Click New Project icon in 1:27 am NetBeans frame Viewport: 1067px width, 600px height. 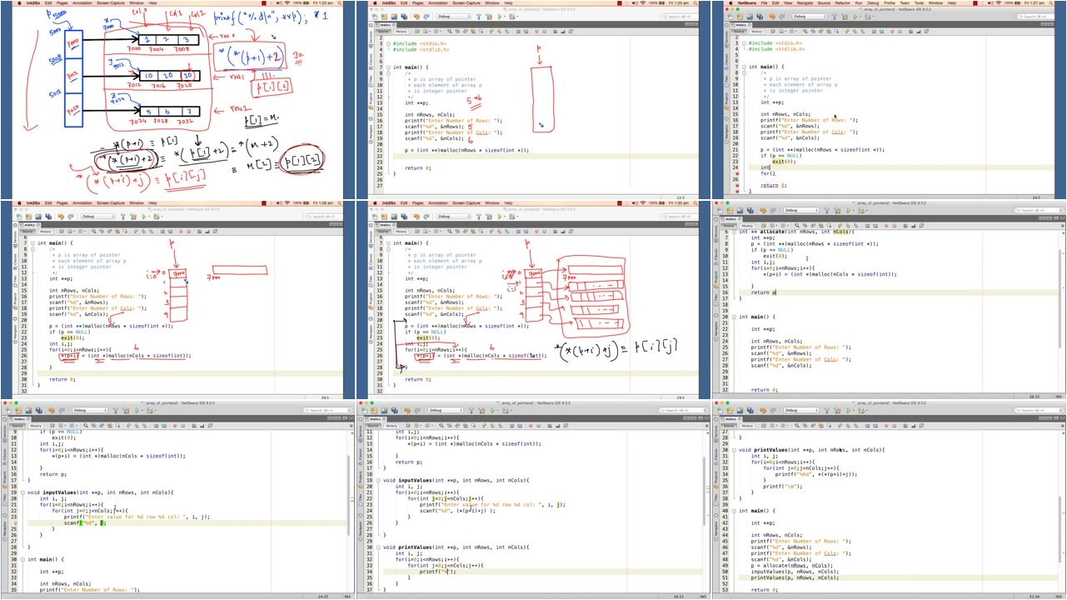(x=740, y=17)
